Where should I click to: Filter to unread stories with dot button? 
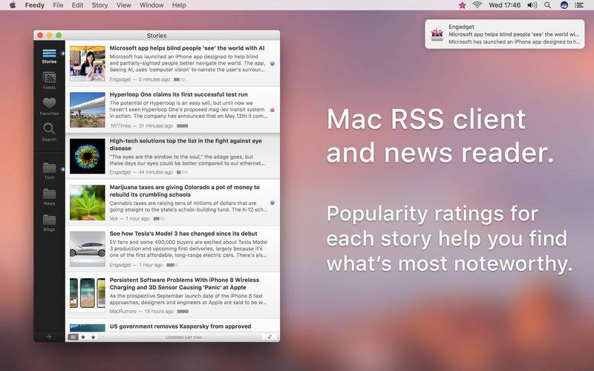[x=83, y=337]
